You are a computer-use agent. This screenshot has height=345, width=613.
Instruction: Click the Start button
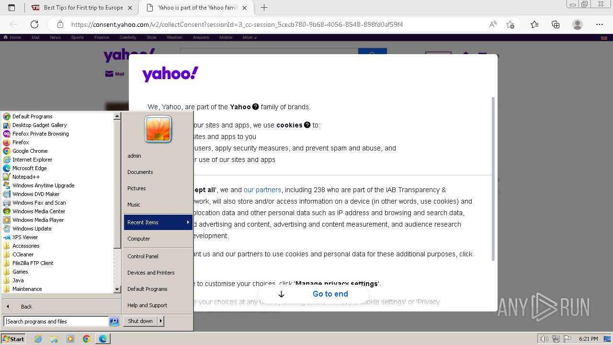tap(13, 339)
